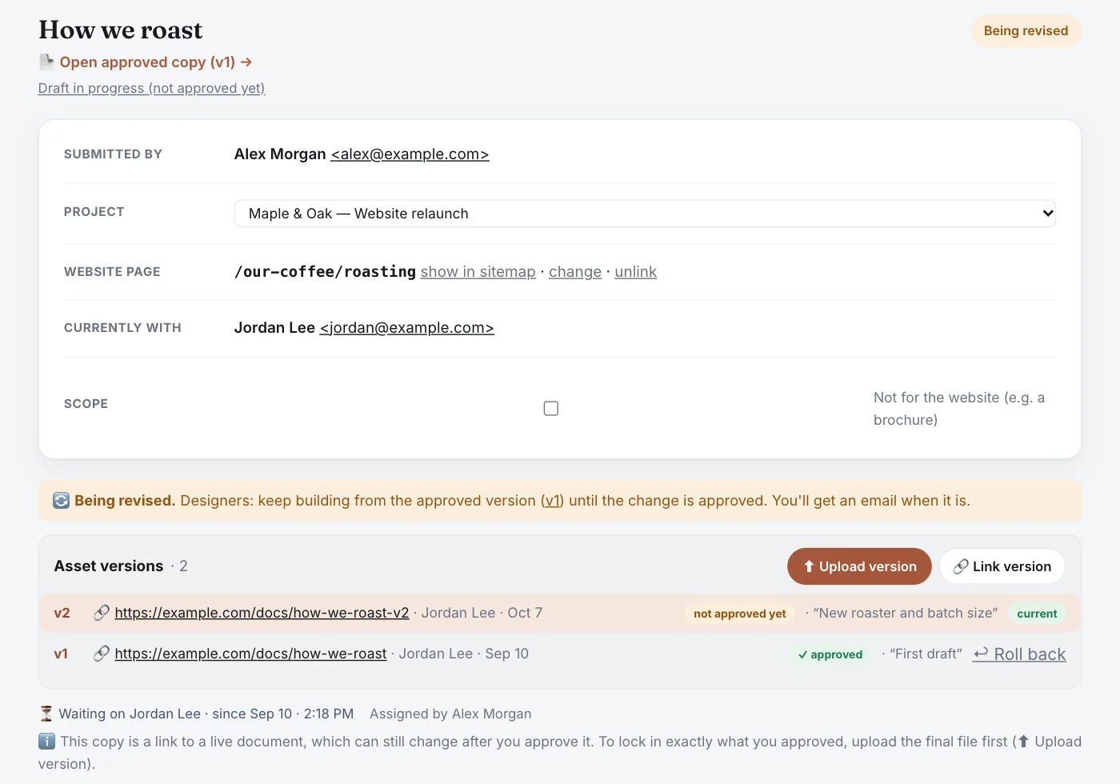
Task: Click the "New roaster and batch size" note
Action: [906, 613]
